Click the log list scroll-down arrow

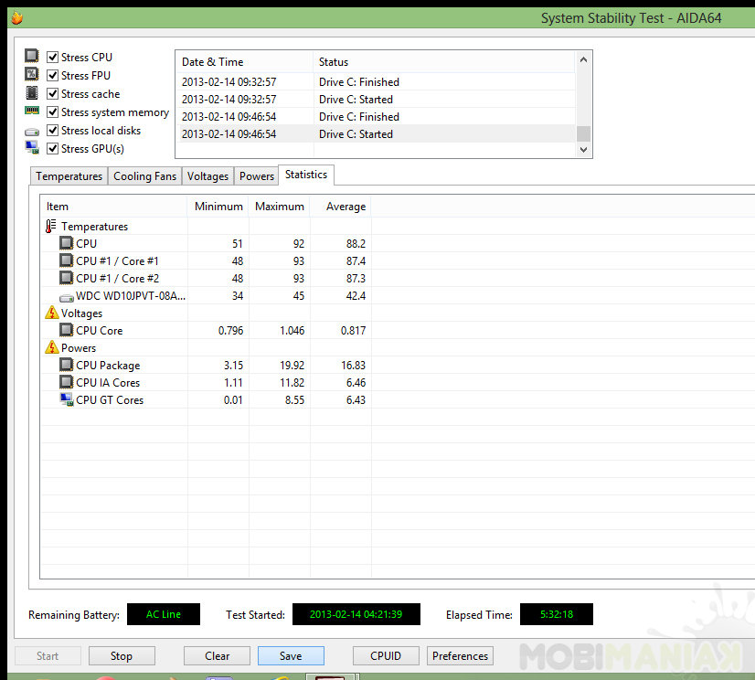pyautogui.click(x=583, y=150)
